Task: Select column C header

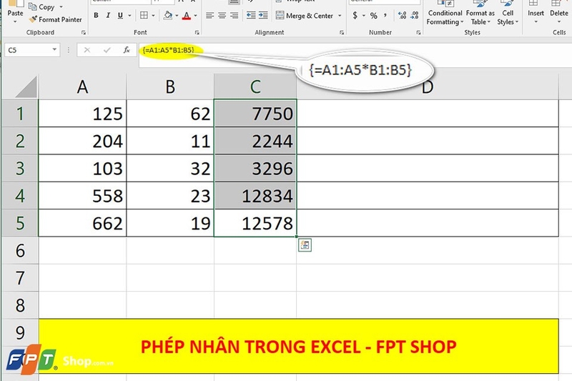Action: (x=255, y=86)
